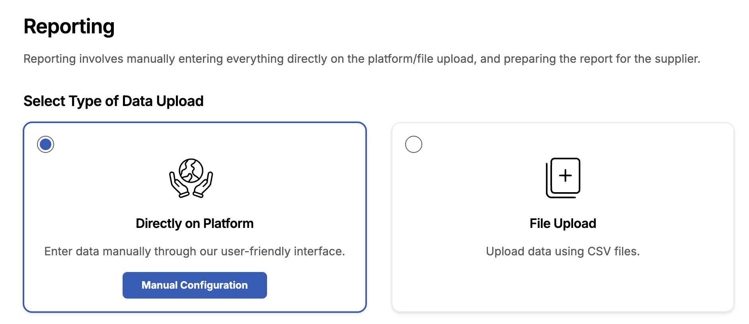Click the globe in hands icon

click(x=191, y=178)
